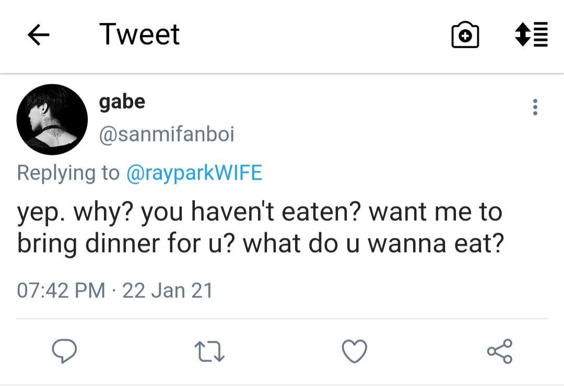Go back using the left arrow
The image size is (564, 386).
click(38, 35)
